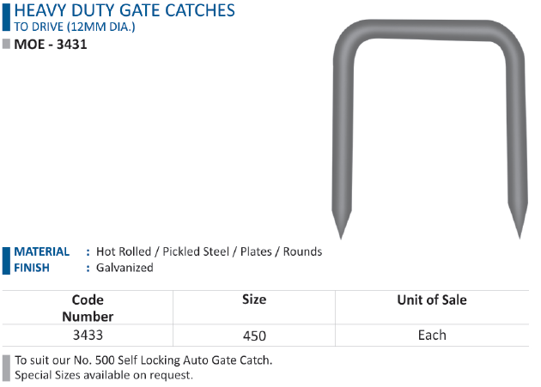Click the Size column header

tap(254, 299)
